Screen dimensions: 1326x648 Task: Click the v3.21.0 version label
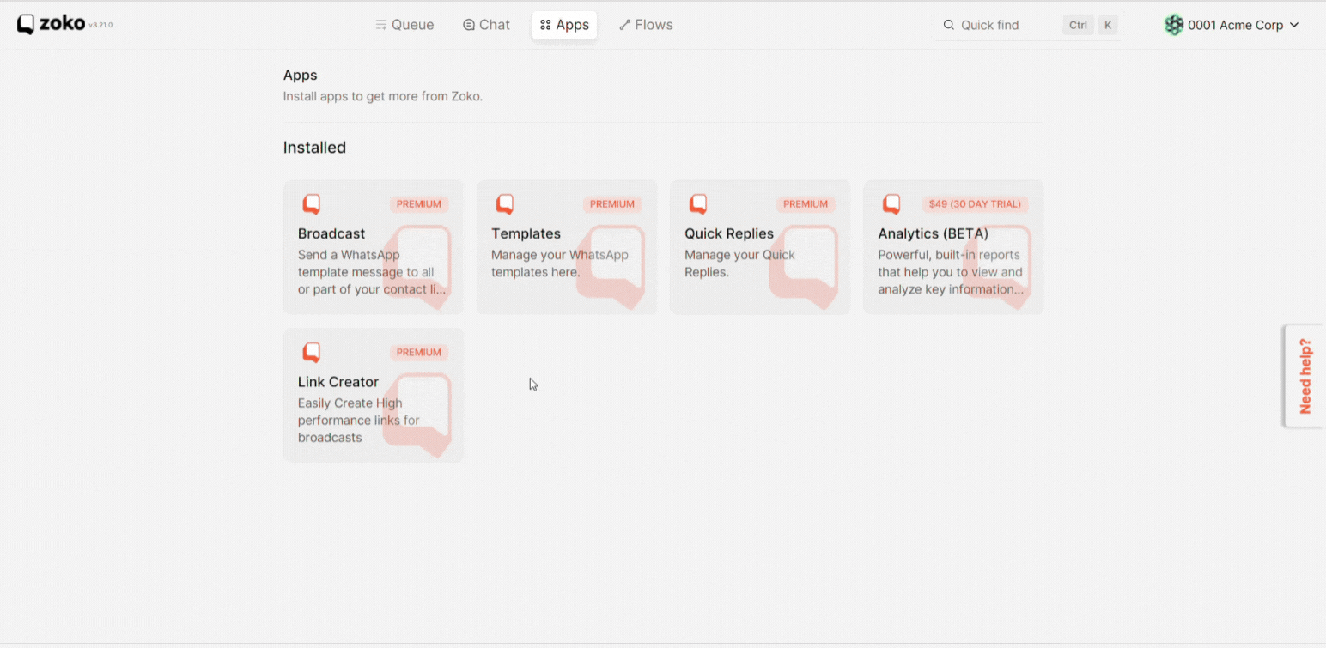click(x=100, y=25)
